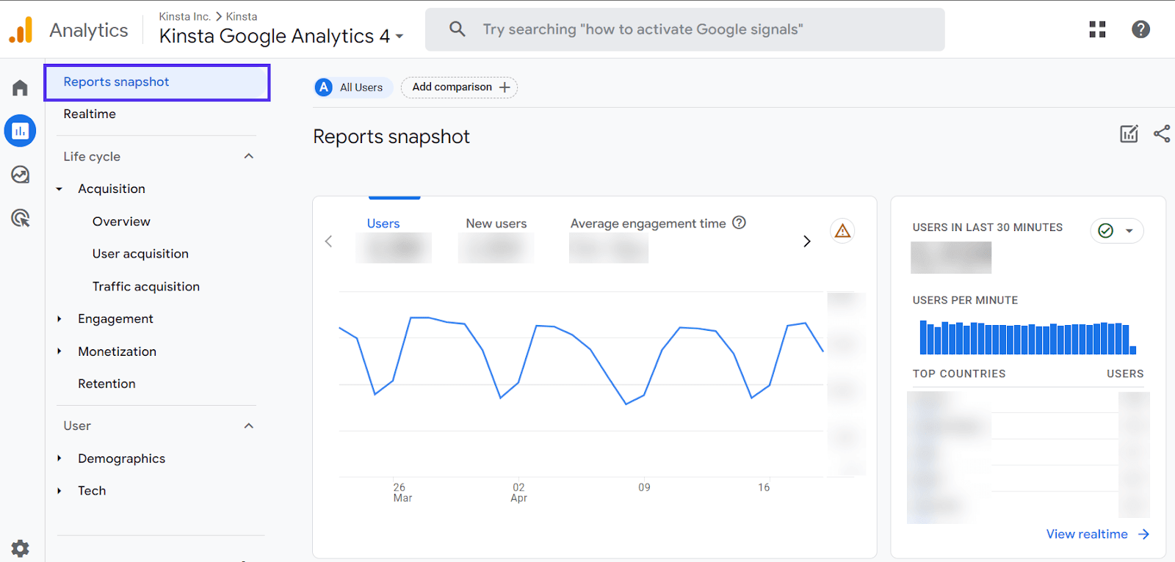
Task: Click the Reports snapshot page title
Action: click(391, 137)
